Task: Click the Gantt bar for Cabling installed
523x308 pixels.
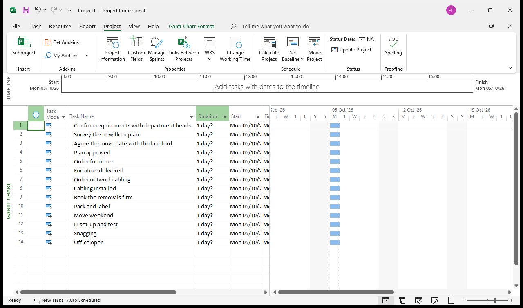Action: point(335,188)
